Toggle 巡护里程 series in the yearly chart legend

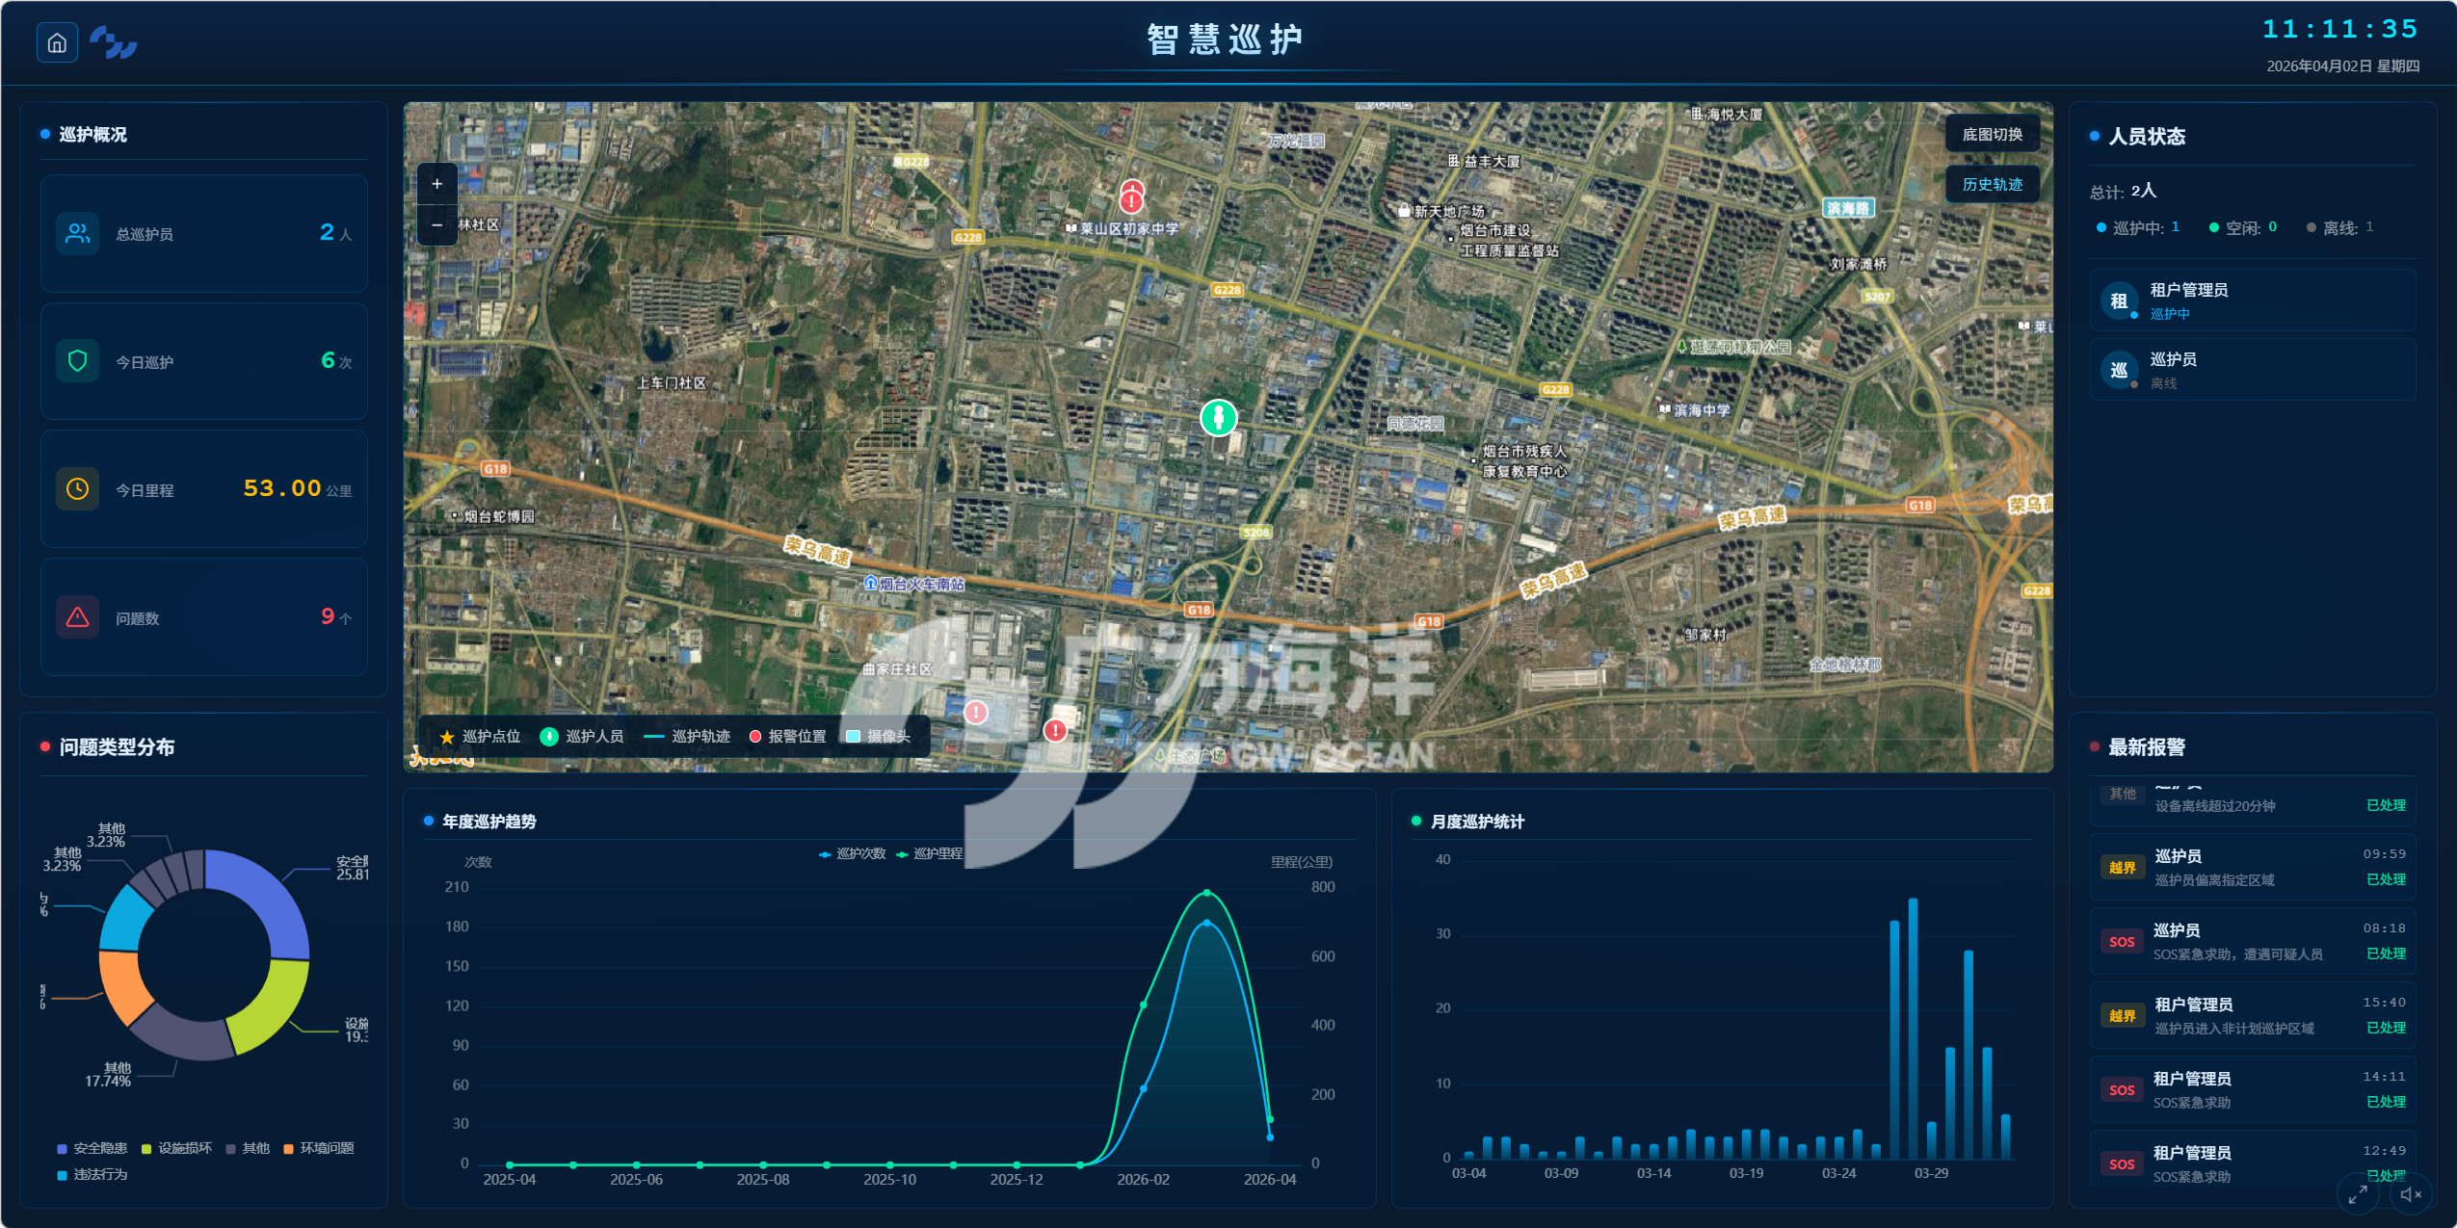click(930, 854)
